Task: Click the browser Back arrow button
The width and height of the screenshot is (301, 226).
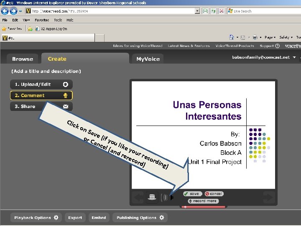Action: tap(5, 11)
